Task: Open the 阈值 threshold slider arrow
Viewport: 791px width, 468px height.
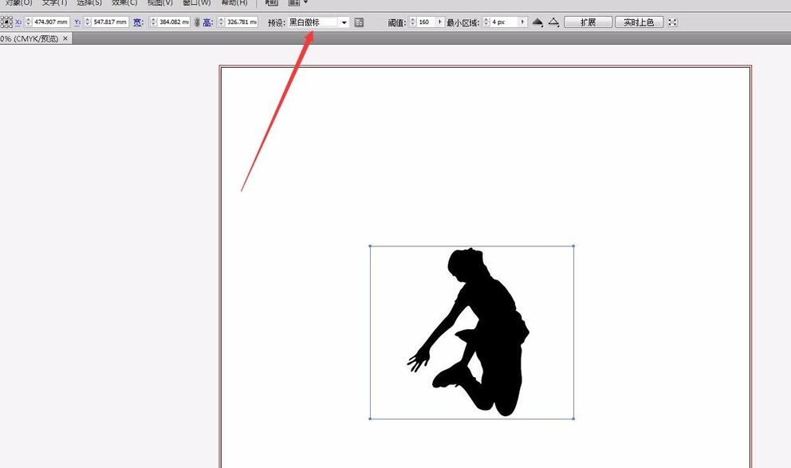Action: click(x=439, y=22)
